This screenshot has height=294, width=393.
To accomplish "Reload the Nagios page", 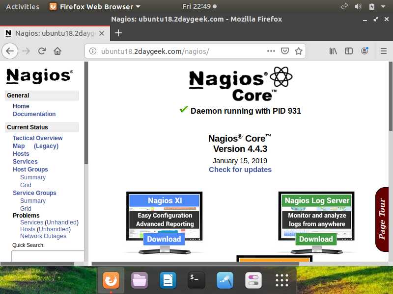I will [x=42, y=51].
